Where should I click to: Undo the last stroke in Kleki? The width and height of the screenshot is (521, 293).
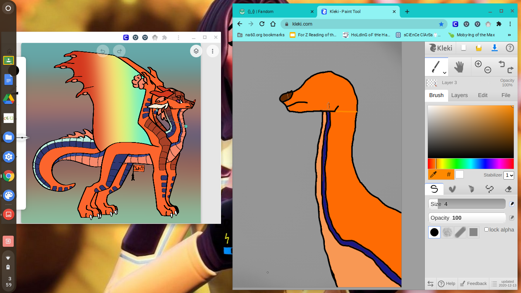tap(502, 64)
